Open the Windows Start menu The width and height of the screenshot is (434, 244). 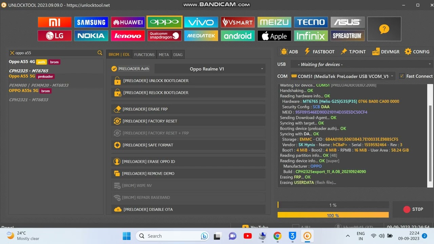coord(126,236)
